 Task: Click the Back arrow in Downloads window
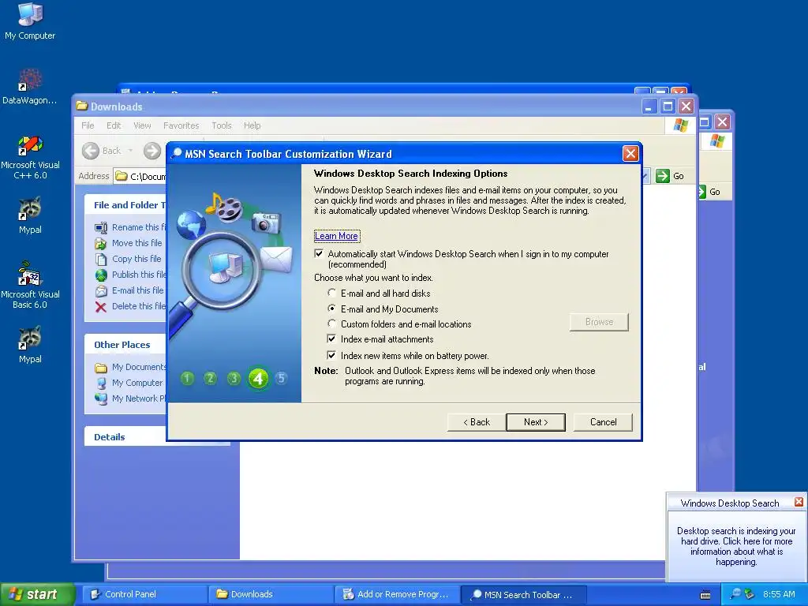[x=91, y=151]
